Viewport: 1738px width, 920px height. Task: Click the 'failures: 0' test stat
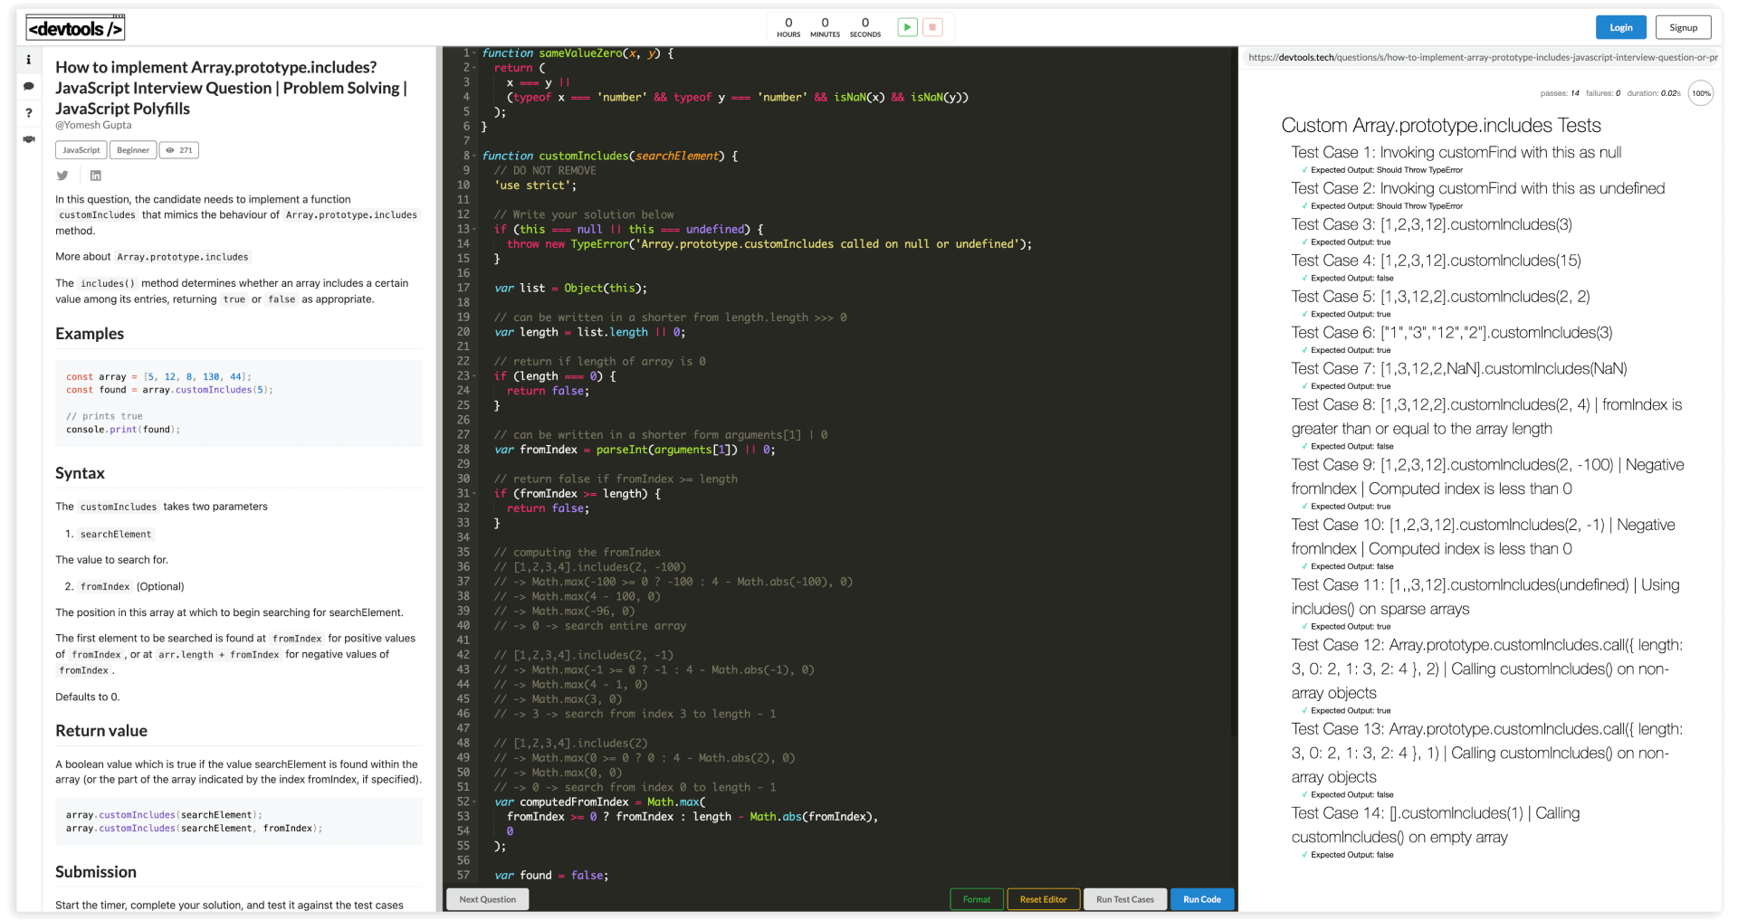1603,93
